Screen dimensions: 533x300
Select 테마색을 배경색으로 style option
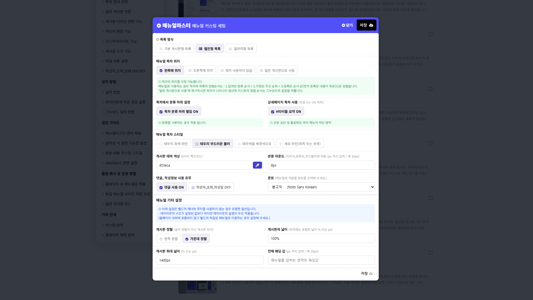[254, 144]
